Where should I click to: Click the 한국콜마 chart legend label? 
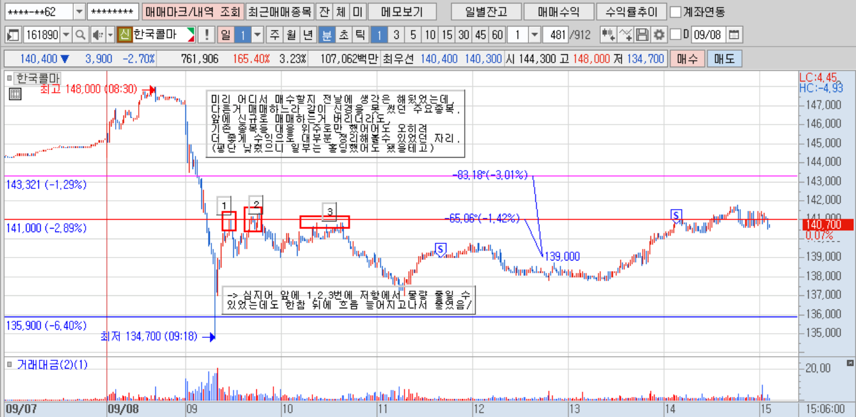pyautogui.click(x=37, y=77)
